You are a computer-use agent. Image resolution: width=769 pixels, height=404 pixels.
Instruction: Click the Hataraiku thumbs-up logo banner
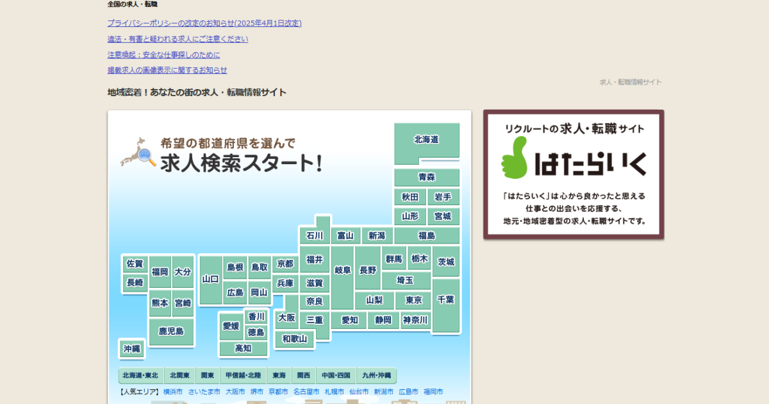tap(574, 174)
